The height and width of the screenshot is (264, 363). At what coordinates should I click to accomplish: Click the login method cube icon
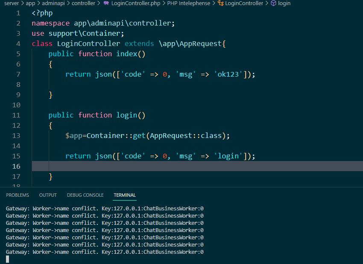tap(273, 3)
